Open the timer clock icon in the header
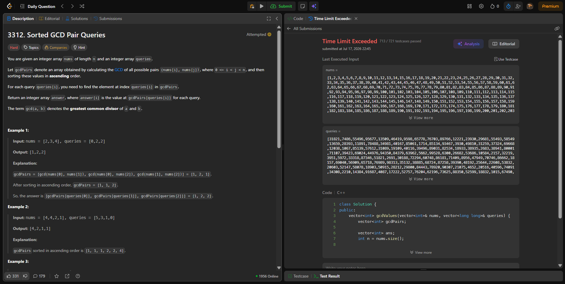 pos(509,6)
